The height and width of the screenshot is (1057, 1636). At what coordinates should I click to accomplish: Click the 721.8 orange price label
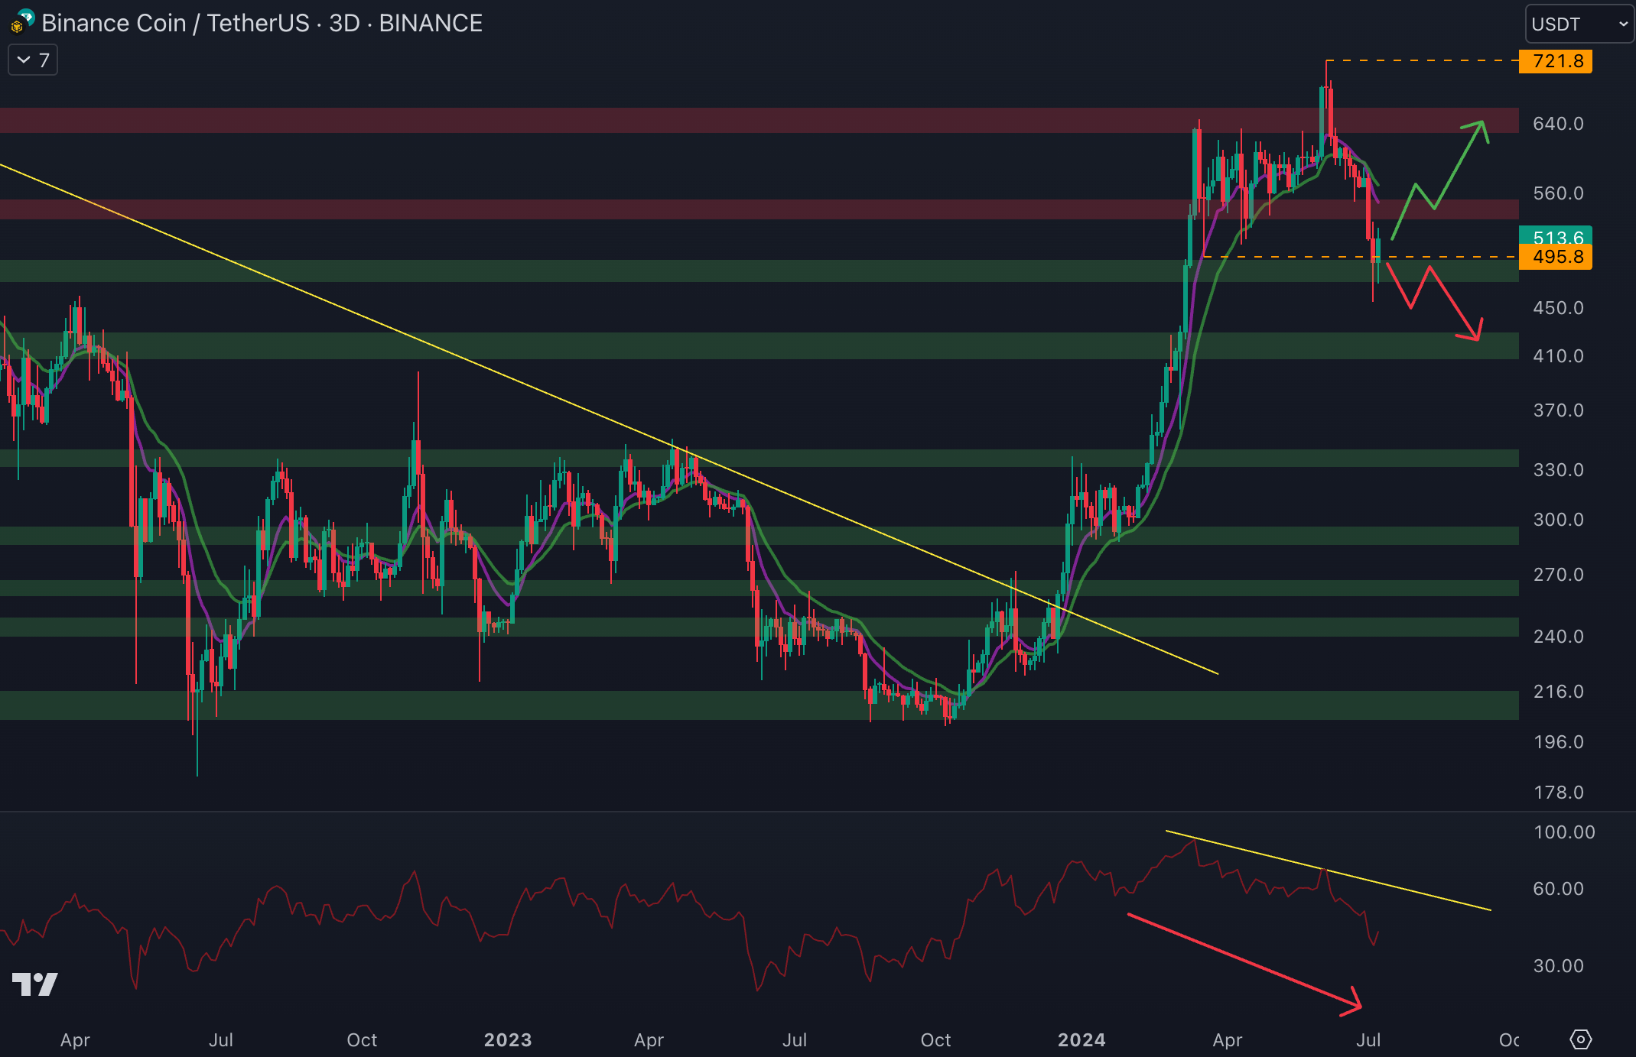tap(1555, 61)
